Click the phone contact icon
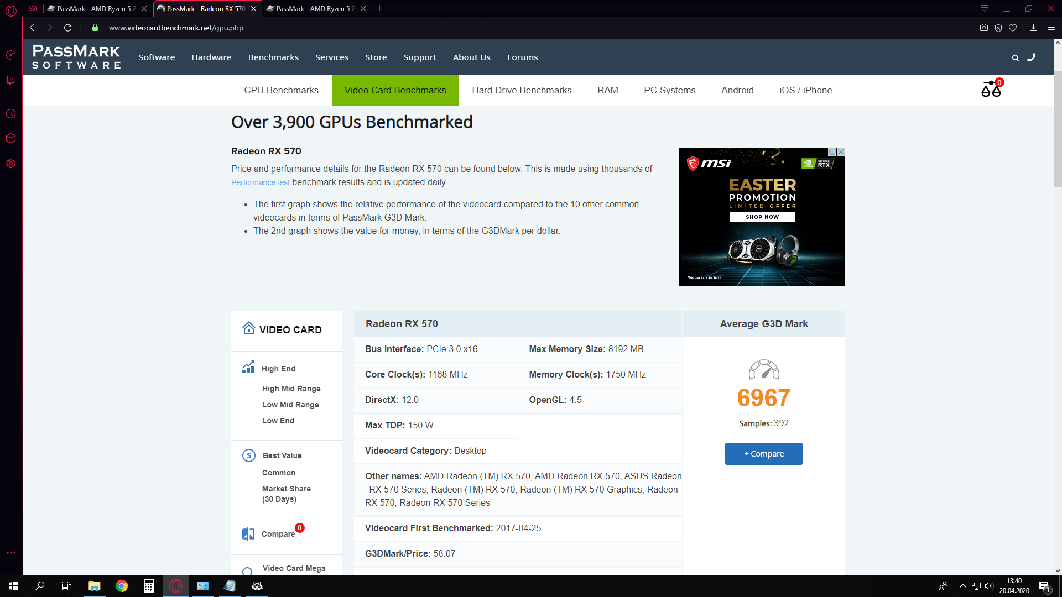The image size is (1062, 597). [1031, 57]
